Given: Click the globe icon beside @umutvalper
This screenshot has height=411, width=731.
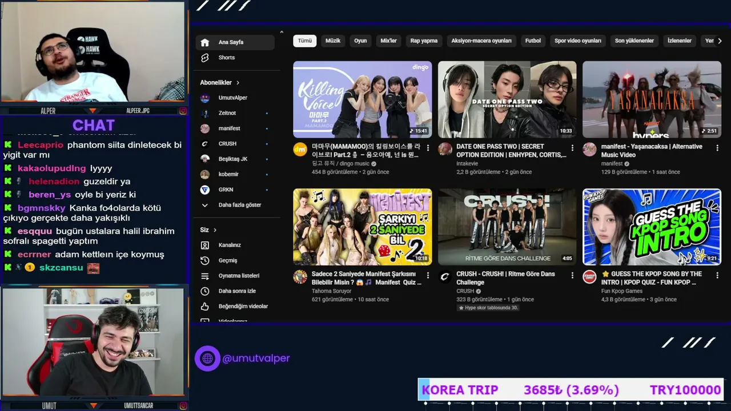Looking at the screenshot, I should [207, 358].
